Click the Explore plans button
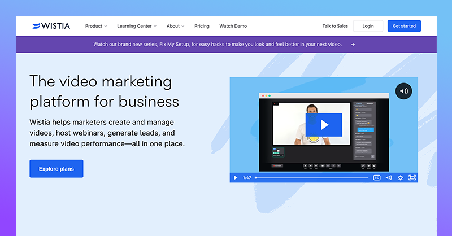The width and height of the screenshot is (452, 236). tap(56, 169)
